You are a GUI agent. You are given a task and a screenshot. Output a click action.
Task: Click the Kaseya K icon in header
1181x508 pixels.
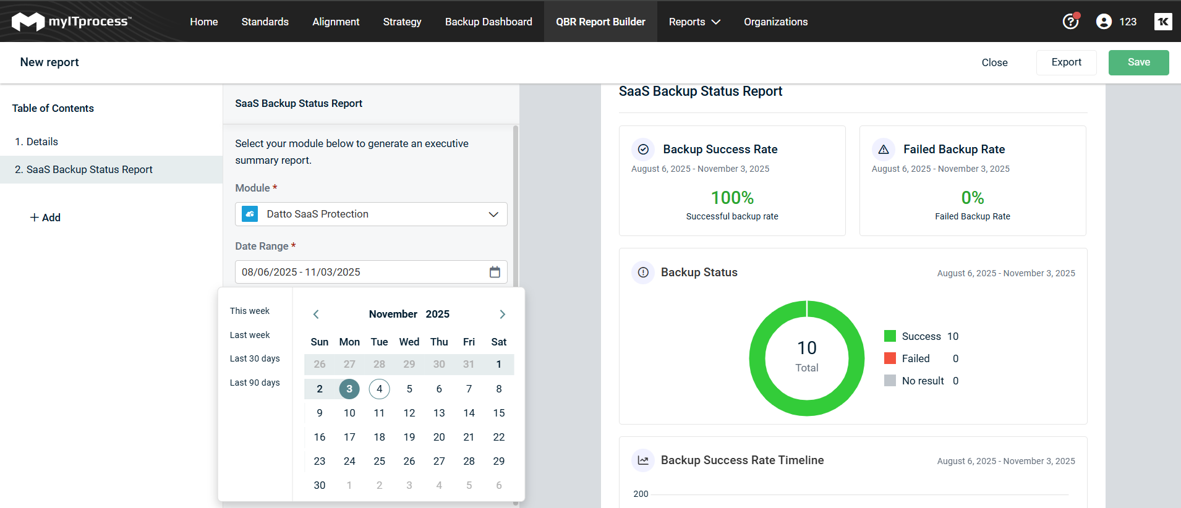pos(1162,22)
